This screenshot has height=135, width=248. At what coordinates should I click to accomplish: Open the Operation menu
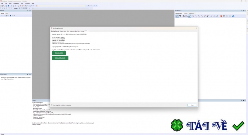pos(16,3)
